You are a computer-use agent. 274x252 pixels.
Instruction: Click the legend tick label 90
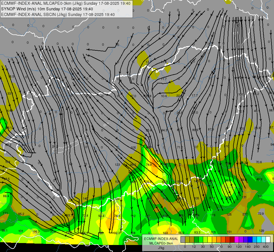[229, 247]
